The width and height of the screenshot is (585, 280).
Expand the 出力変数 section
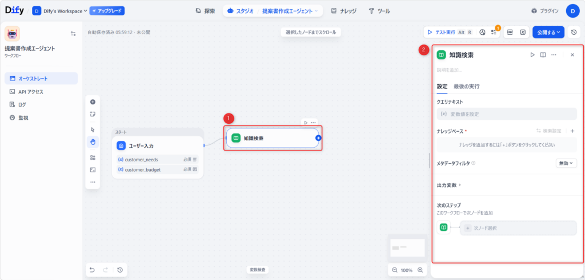(449, 185)
